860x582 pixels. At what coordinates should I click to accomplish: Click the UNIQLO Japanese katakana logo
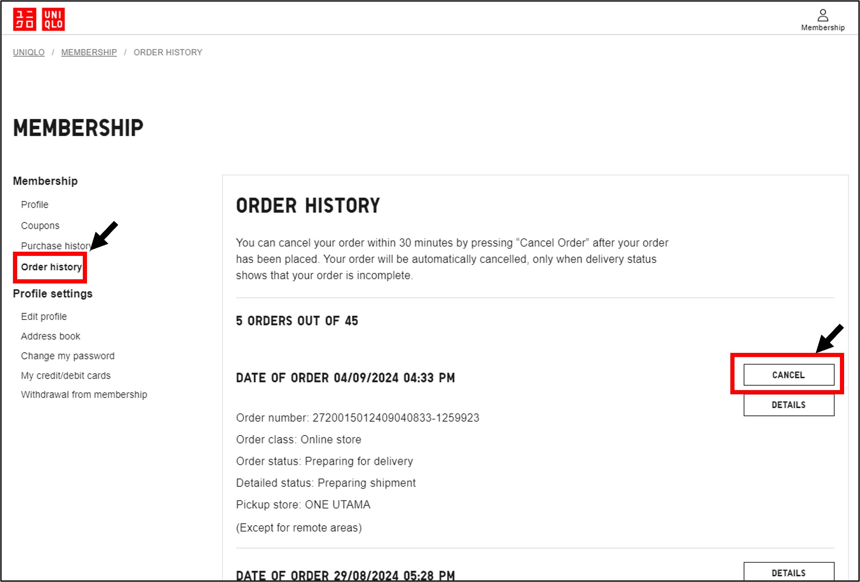24,19
